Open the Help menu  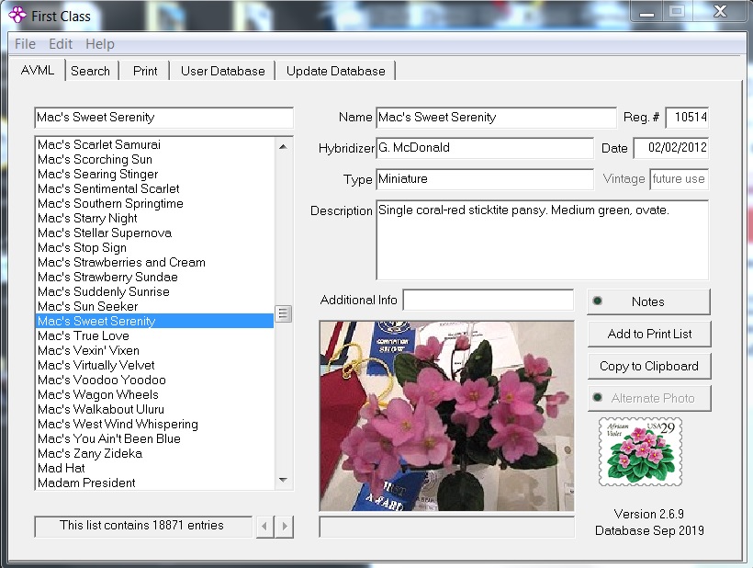point(100,44)
